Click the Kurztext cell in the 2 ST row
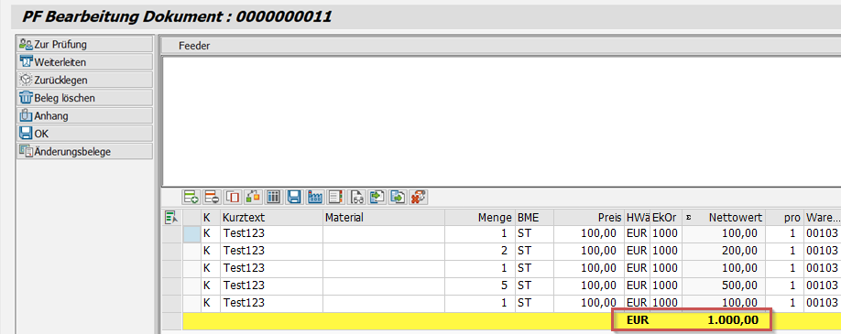The image size is (841, 334). click(271, 251)
